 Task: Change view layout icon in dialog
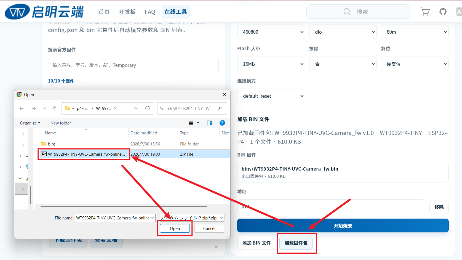tap(191, 123)
